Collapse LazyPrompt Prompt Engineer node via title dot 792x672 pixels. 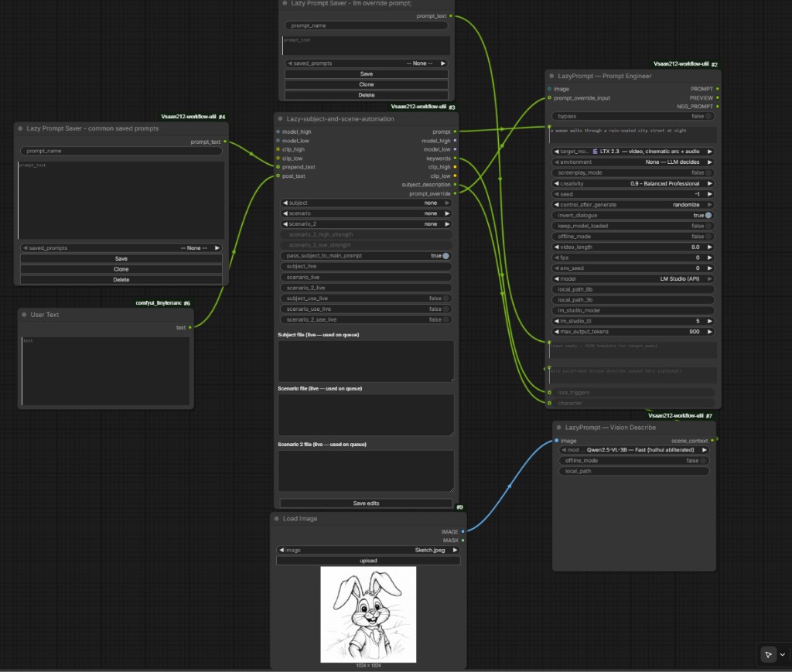551,76
